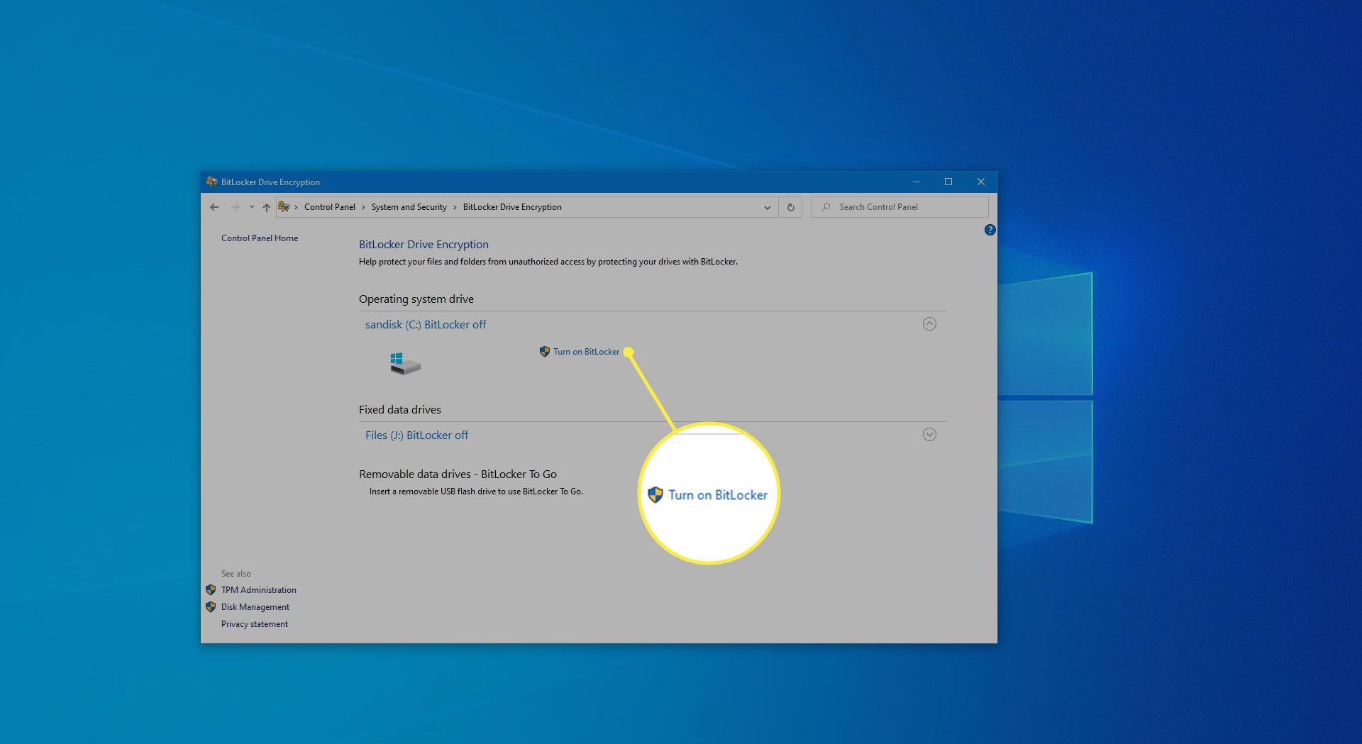This screenshot has width=1362, height=744.
Task: Close the BitLocker Drive Encryption window
Action: [981, 182]
